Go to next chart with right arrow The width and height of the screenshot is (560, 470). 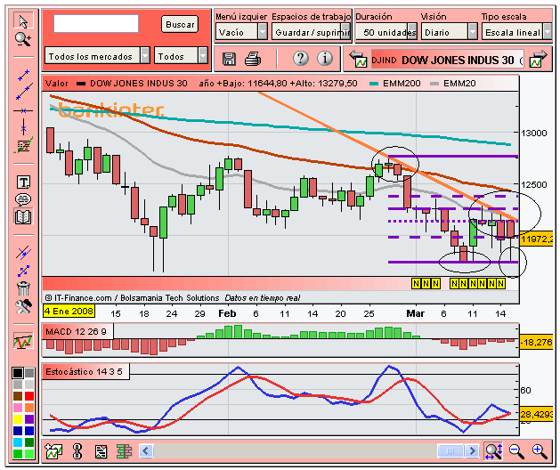click(x=539, y=59)
